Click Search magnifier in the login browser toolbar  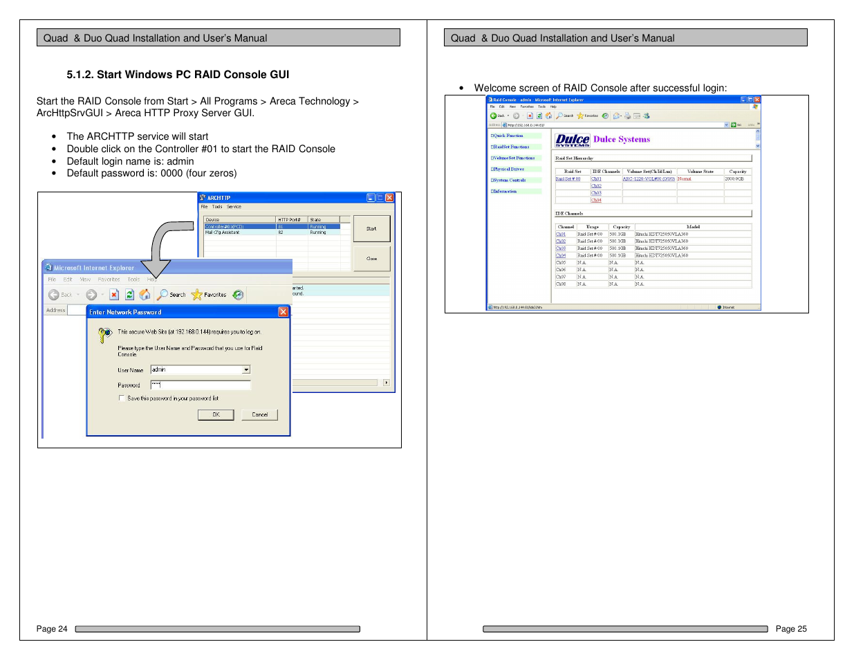click(163, 295)
